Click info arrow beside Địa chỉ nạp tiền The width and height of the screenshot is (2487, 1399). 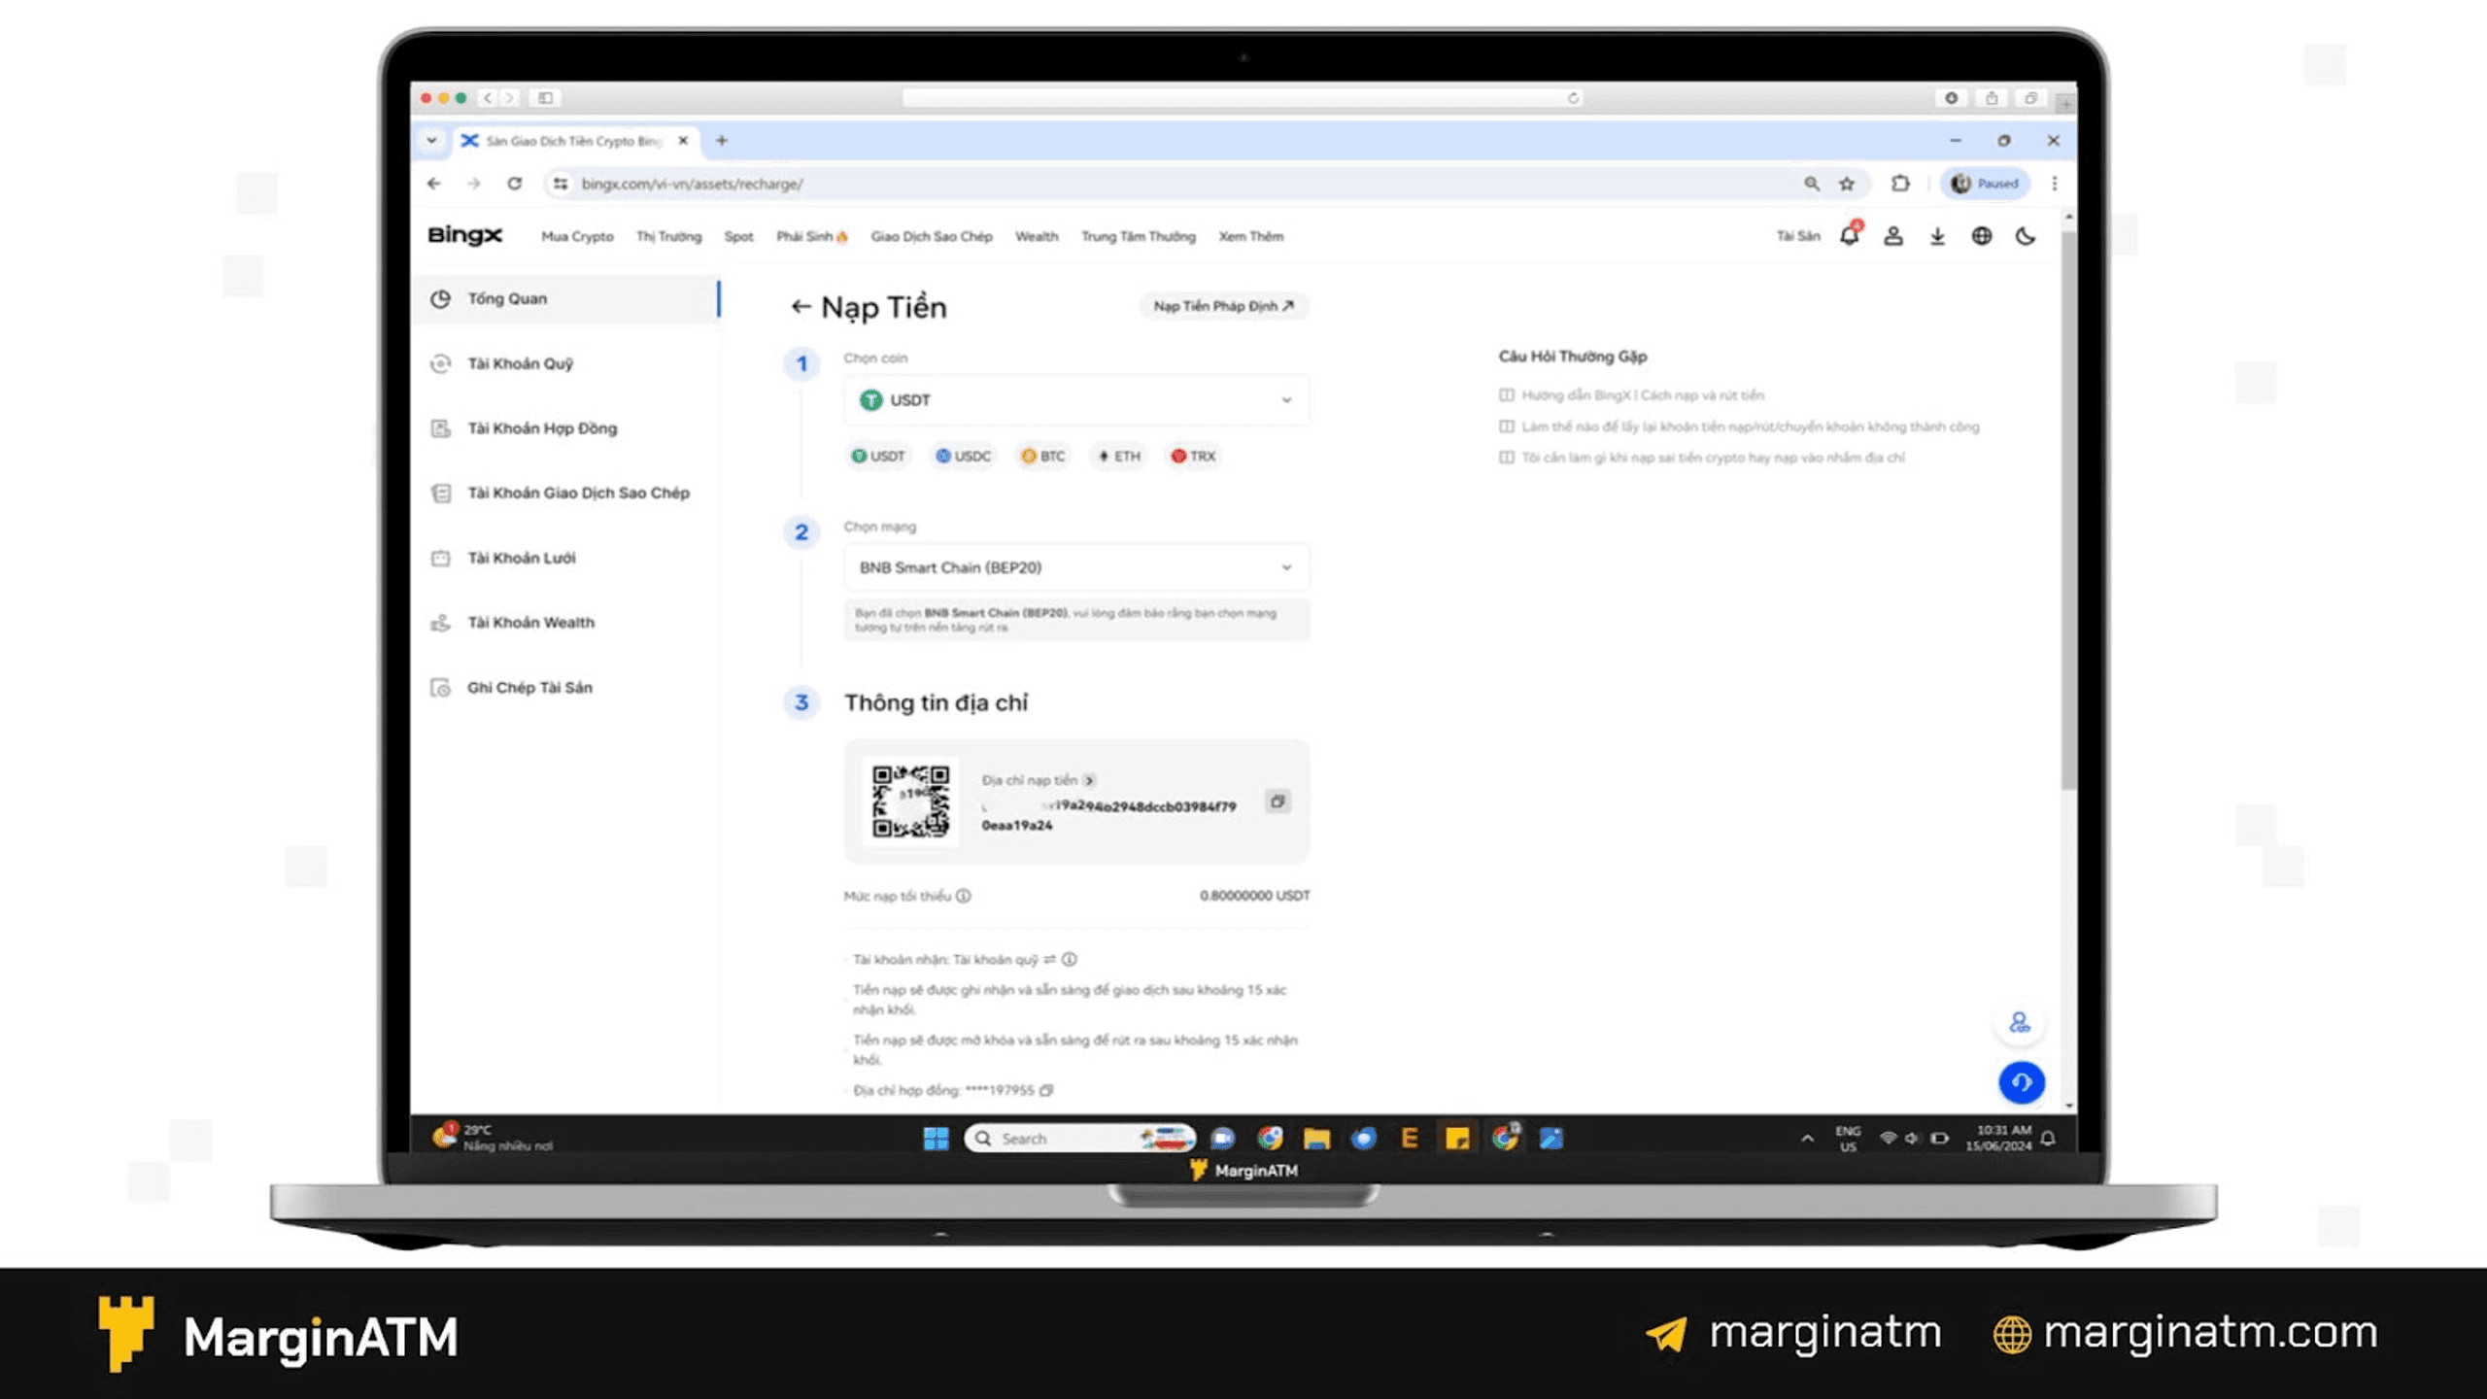pos(1090,780)
